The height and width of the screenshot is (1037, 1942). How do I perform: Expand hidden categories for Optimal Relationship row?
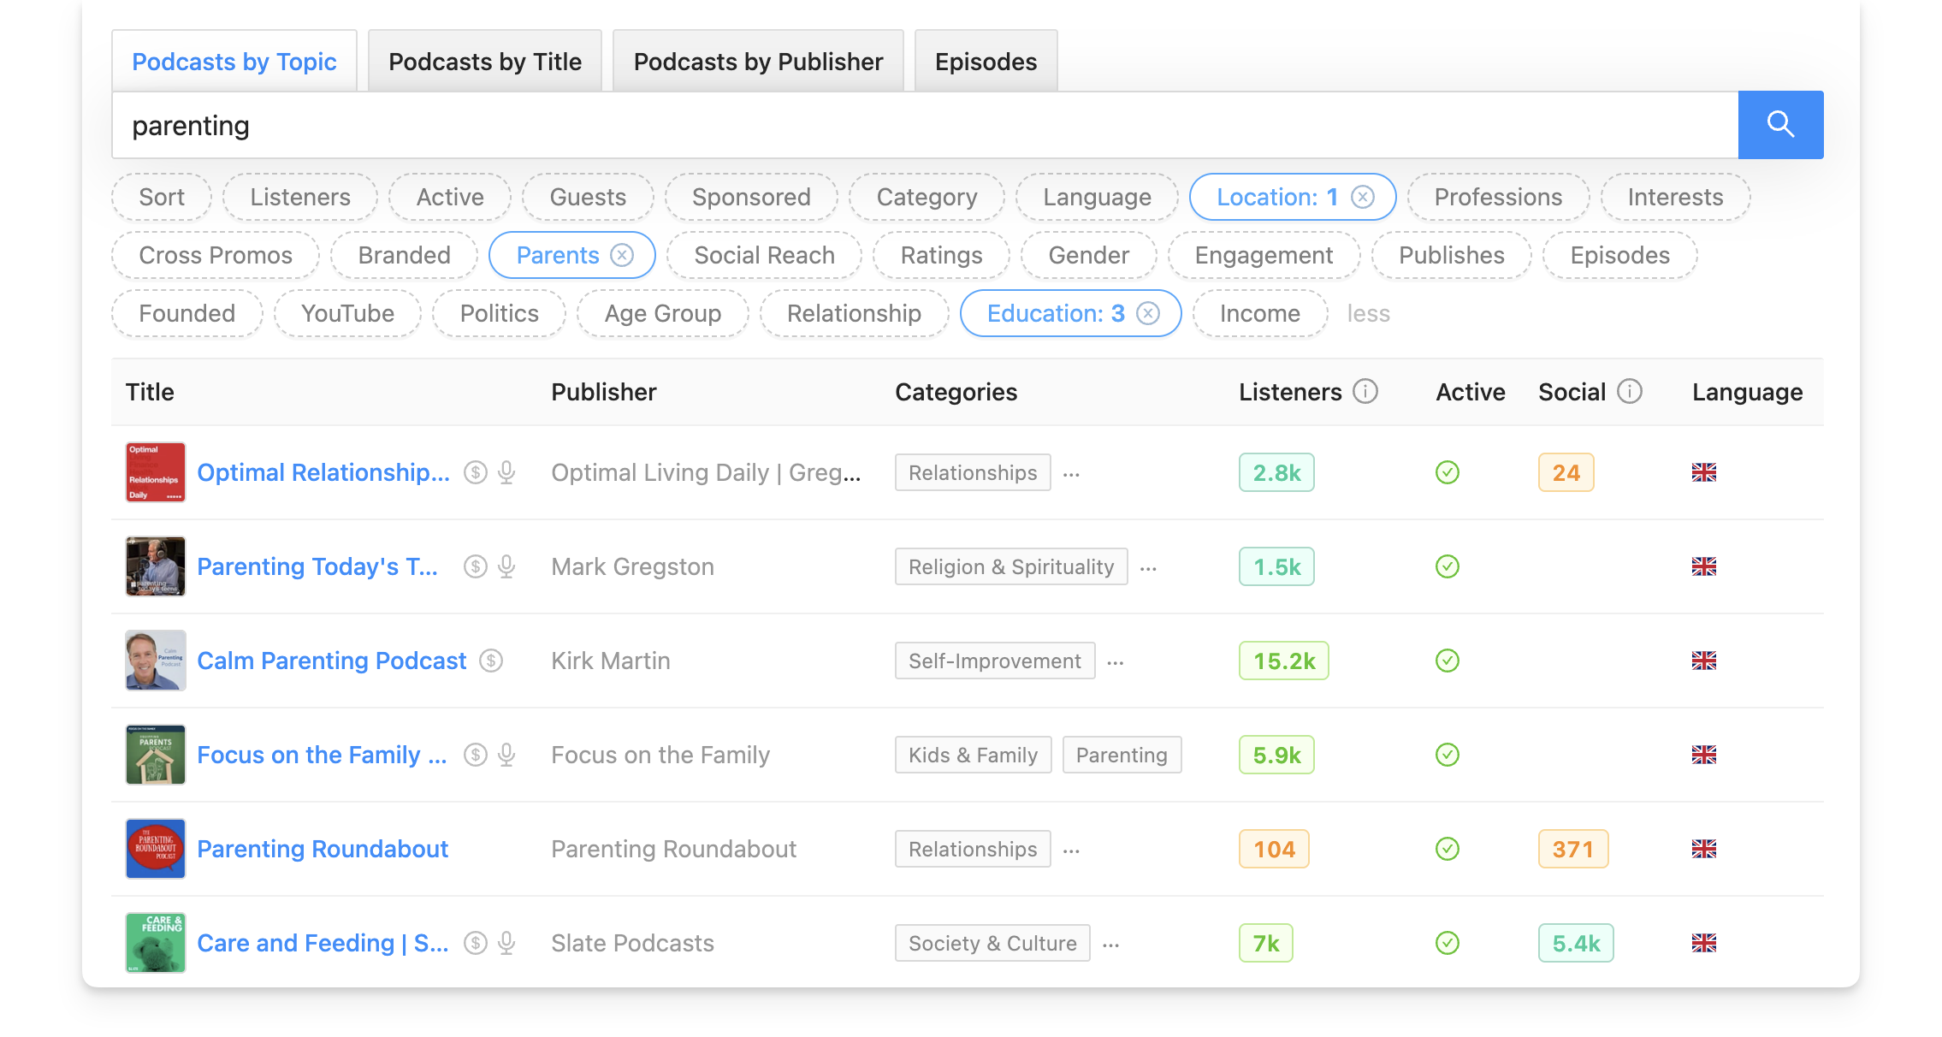coord(1073,476)
